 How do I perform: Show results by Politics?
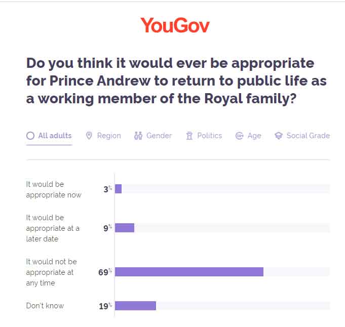tap(210, 136)
